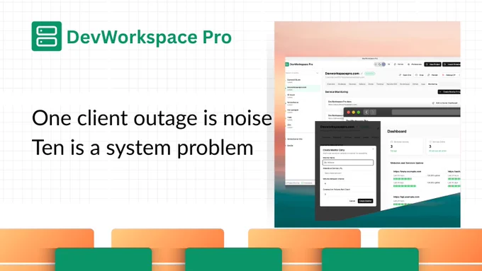This screenshot has width=482, height=271.
Task: Click the red close dot of the browser window
Action: [x=349, y=113]
